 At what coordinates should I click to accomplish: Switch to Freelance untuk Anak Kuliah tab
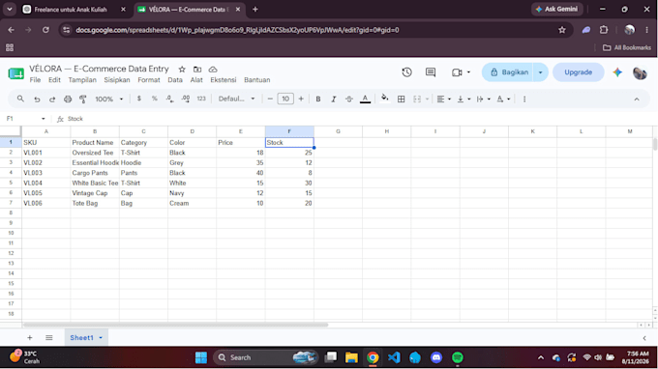pyautogui.click(x=70, y=10)
